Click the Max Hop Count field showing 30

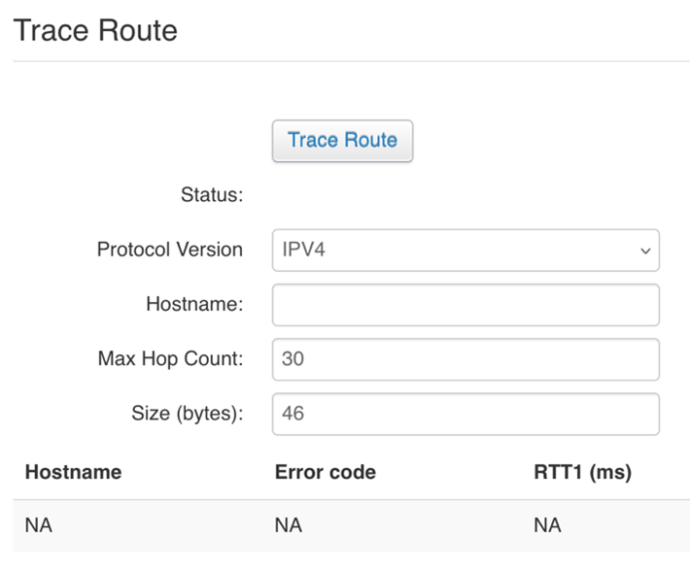(466, 358)
